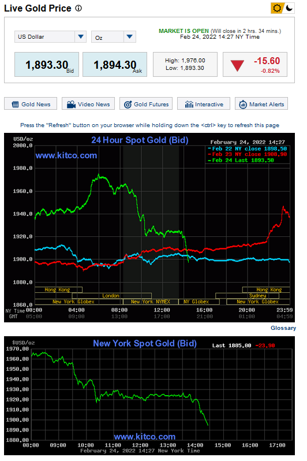The image size is (307, 461).
Task: Click the Feb 23 NY close legend entry
Action: (248, 154)
